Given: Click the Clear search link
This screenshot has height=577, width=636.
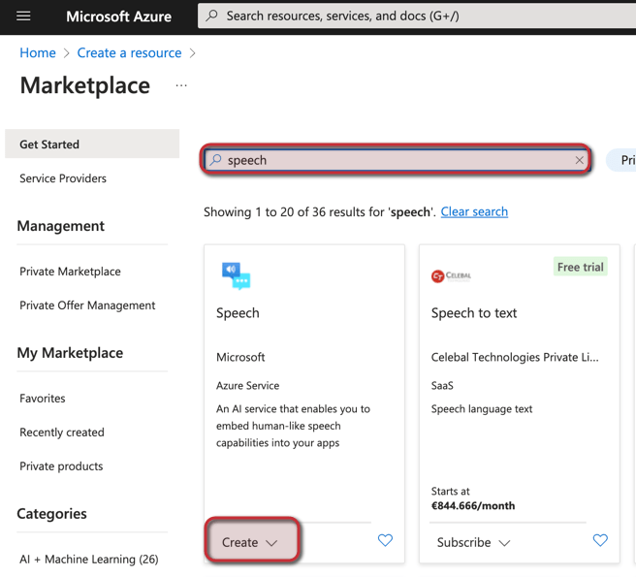Looking at the screenshot, I should [474, 211].
